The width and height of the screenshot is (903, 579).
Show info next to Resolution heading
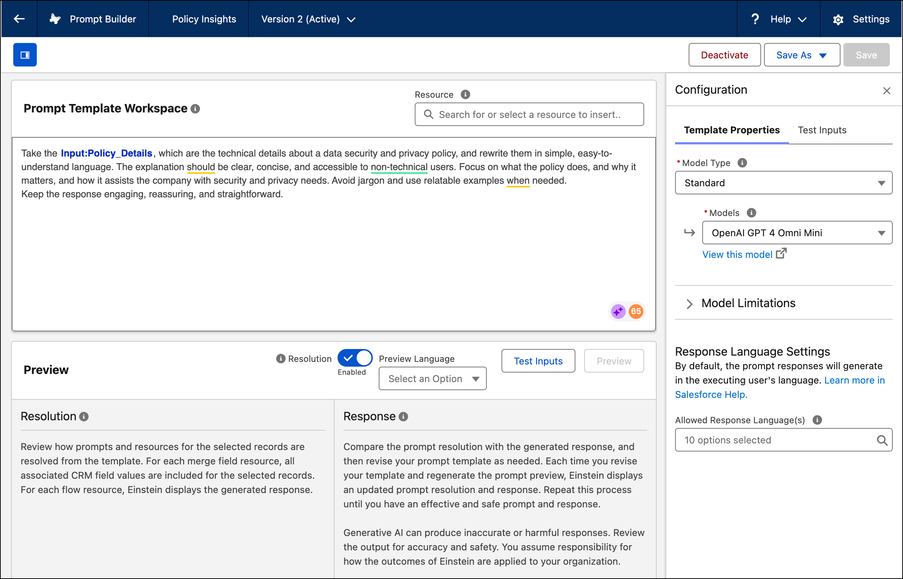84,417
